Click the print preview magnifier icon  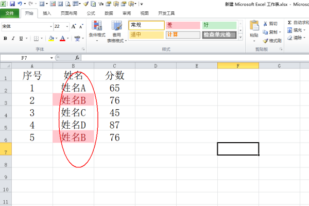tap(68, 4)
